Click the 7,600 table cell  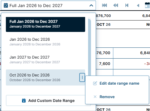[105, 64]
